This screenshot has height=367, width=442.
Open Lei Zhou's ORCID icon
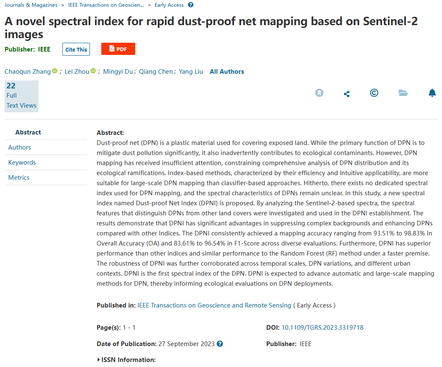(93, 71)
